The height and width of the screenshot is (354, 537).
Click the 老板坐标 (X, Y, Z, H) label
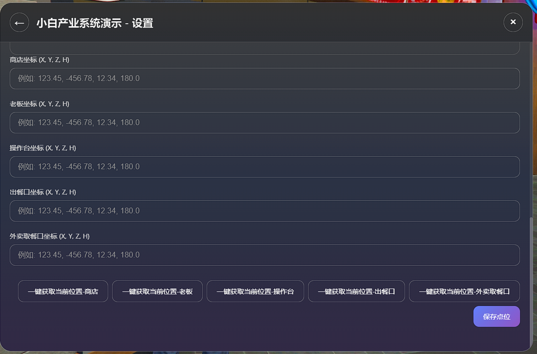(39, 104)
